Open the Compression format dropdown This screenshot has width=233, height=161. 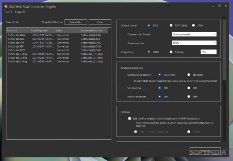tap(194, 34)
